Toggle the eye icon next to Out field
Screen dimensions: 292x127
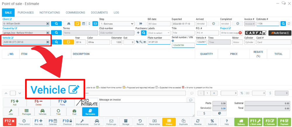tap(144, 42)
